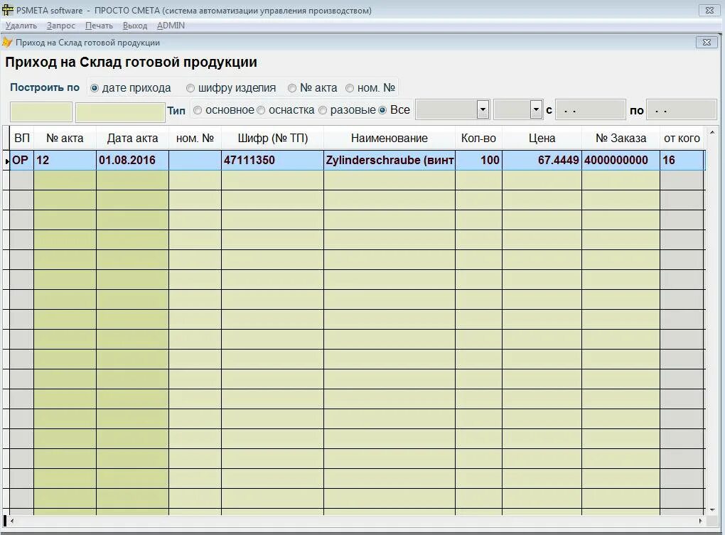Expand the first combo box after 'Все'

coord(483,110)
